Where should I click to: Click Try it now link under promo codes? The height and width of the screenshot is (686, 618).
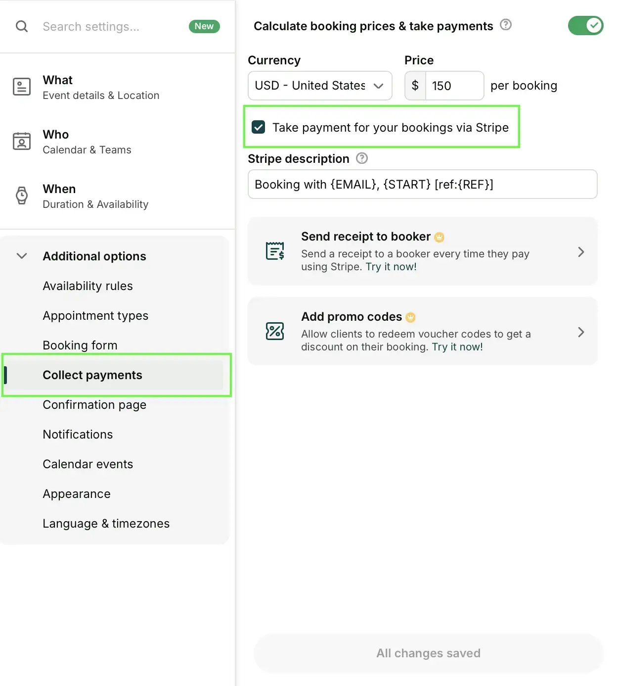457,347
